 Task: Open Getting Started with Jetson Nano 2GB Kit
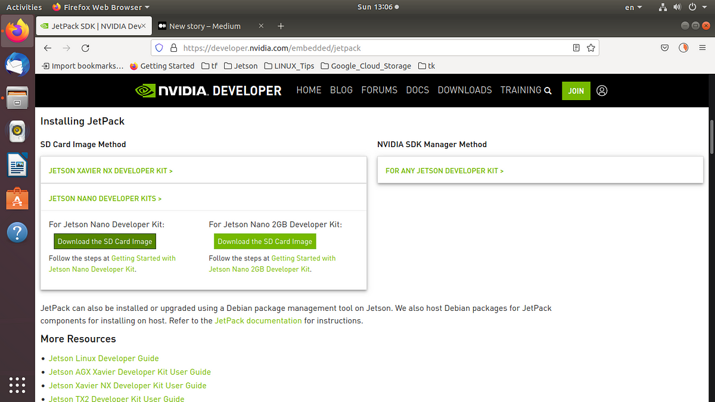point(272,264)
